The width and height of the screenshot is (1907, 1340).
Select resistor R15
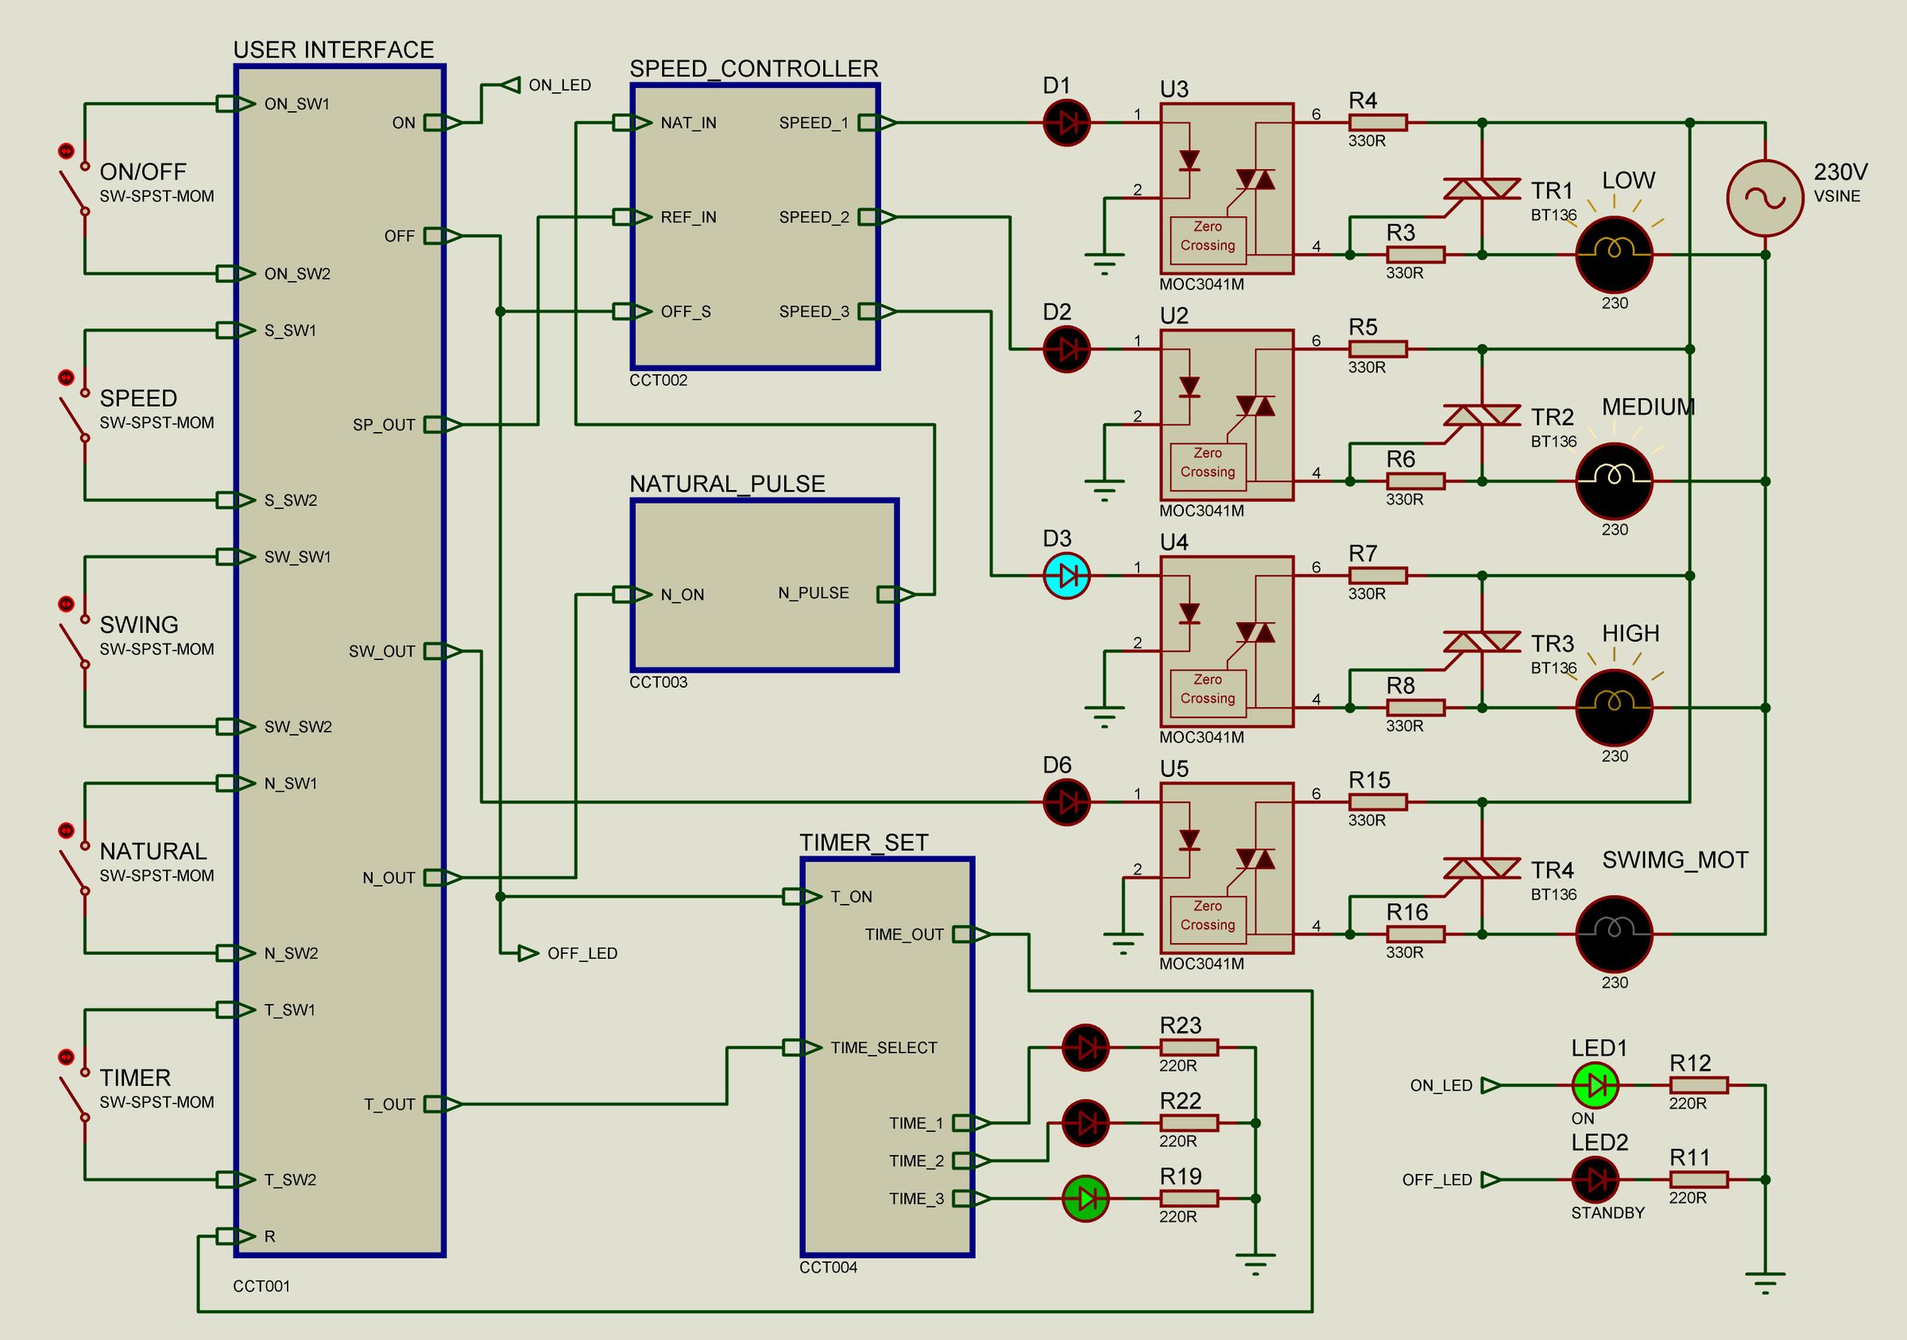tap(1378, 802)
